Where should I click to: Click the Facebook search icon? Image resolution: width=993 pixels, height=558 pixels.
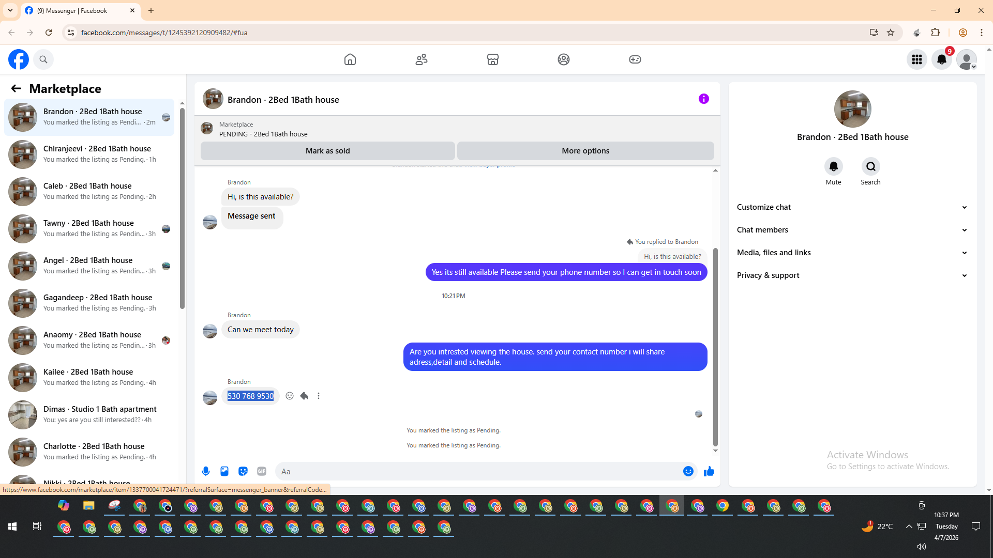(x=43, y=59)
